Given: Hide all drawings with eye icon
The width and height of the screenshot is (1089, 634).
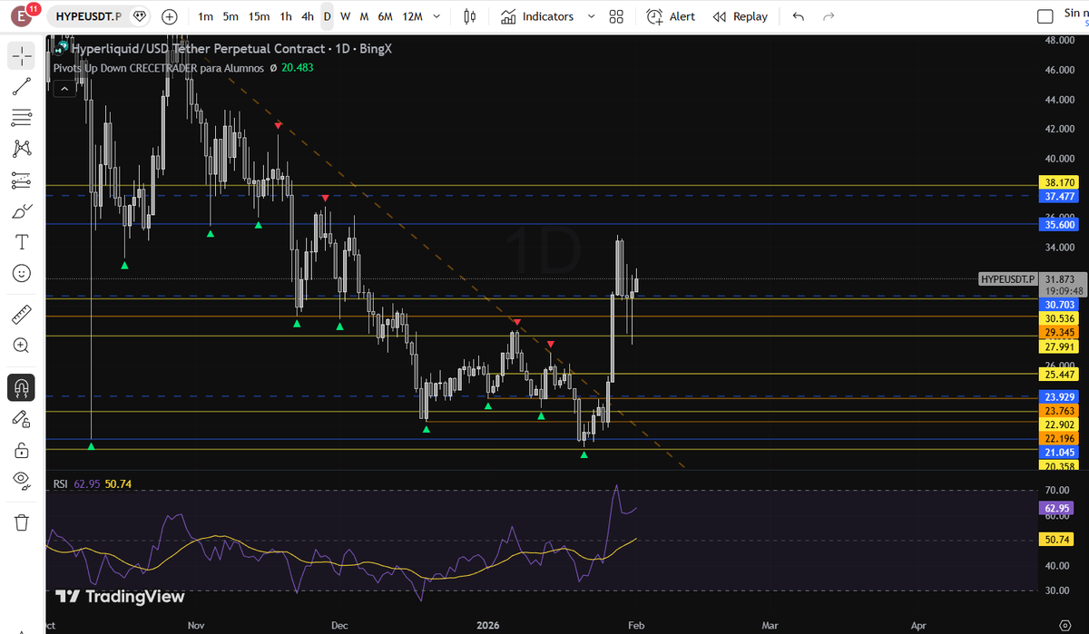Looking at the screenshot, I should tap(22, 480).
